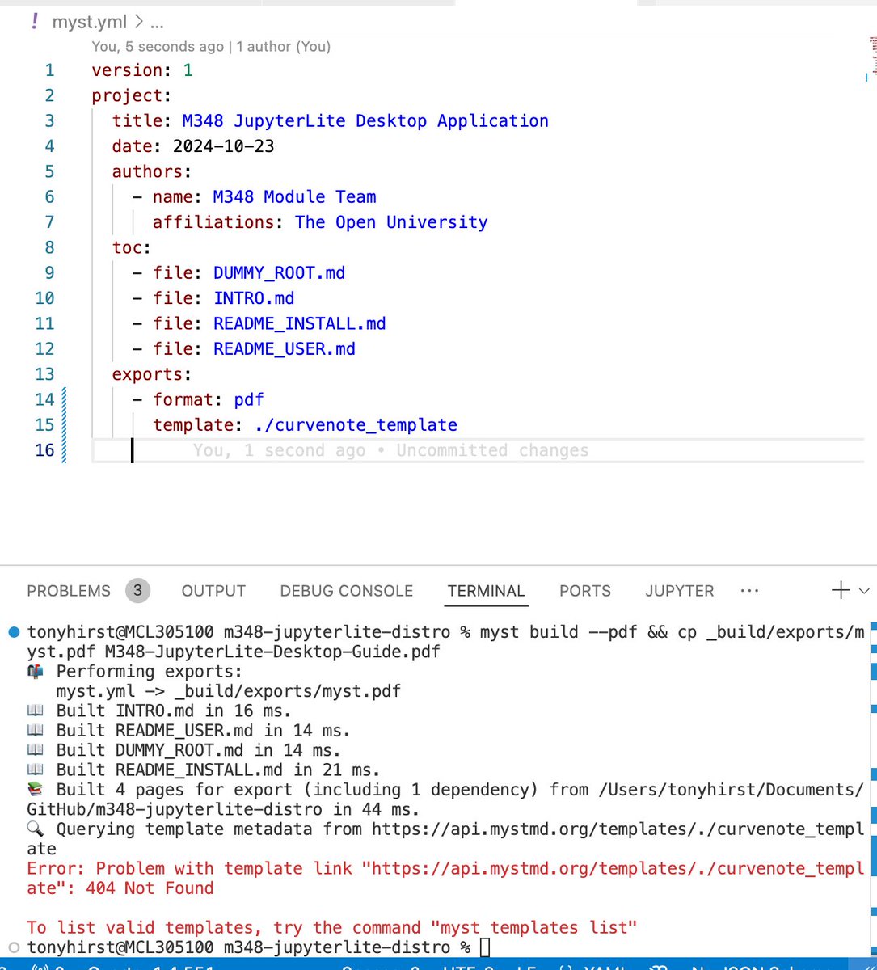Switch to the JUPYTER panel tab
This screenshot has width=877, height=970.
(680, 591)
